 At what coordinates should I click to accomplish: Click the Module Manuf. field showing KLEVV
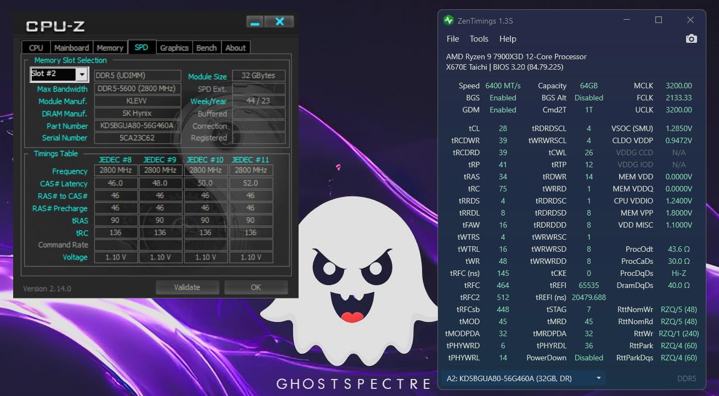pos(137,101)
